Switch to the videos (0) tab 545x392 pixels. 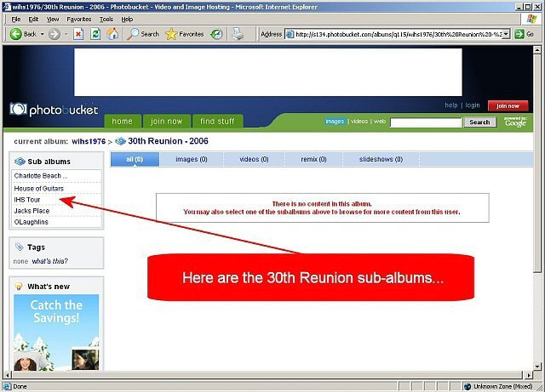(x=254, y=159)
